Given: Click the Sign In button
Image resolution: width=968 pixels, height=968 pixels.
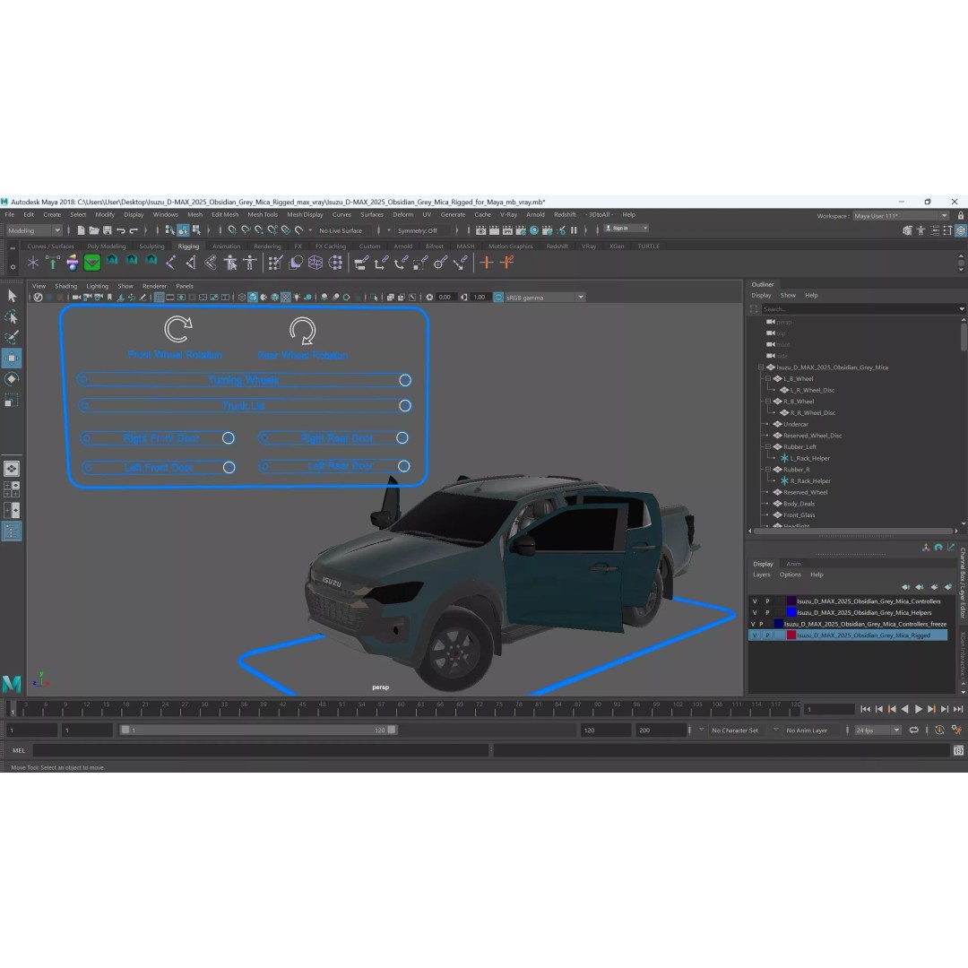Looking at the screenshot, I should click(x=625, y=229).
